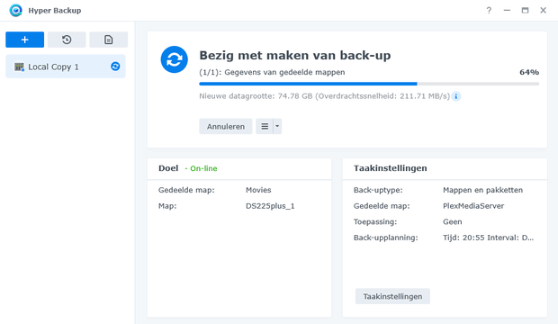The height and width of the screenshot is (324, 558).
Task: Click the DS225plus_1 folder value
Action: [270, 206]
